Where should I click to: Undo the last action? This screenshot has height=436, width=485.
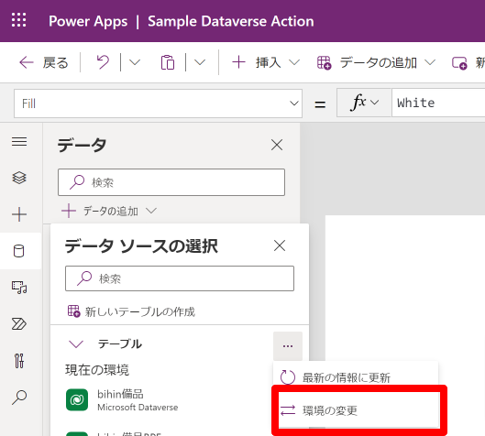click(x=103, y=62)
